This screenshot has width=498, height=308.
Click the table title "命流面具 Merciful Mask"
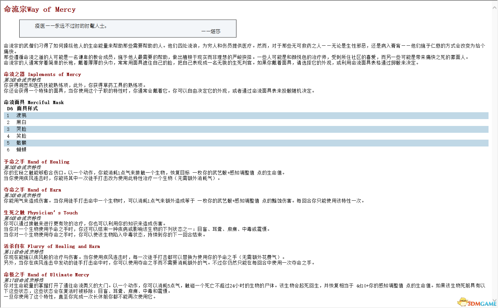[x=34, y=102]
